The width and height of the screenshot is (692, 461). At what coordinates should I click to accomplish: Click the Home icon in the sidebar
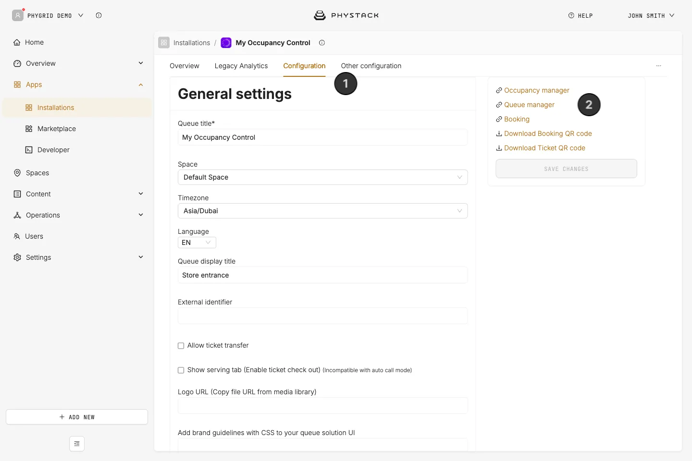click(x=17, y=42)
